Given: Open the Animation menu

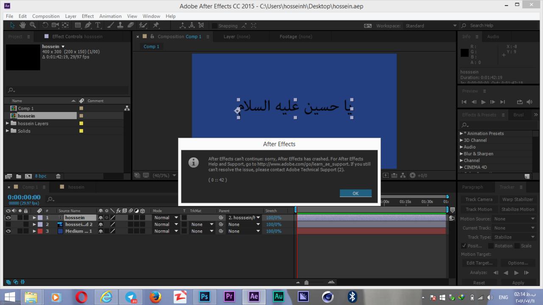Looking at the screenshot, I should pos(110,16).
